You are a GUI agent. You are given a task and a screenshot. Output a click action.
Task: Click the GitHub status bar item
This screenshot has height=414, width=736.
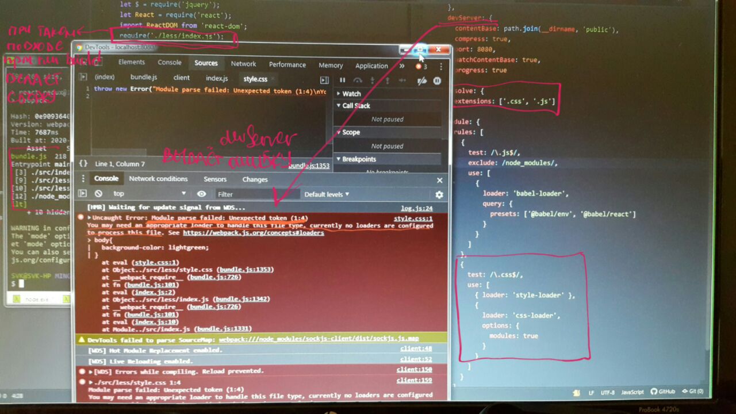pyautogui.click(x=663, y=392)
